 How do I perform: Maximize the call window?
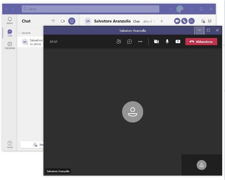click(208, 30)
